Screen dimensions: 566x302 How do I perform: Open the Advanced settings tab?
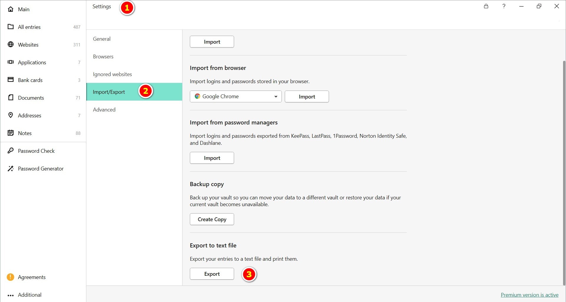pyautogui.click(x=104, y=110)
